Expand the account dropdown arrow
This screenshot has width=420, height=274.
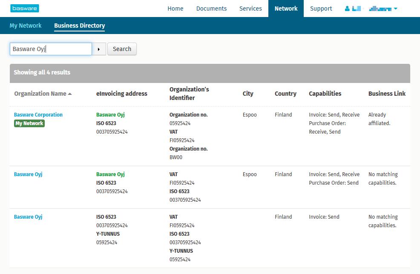pos(396,9)
